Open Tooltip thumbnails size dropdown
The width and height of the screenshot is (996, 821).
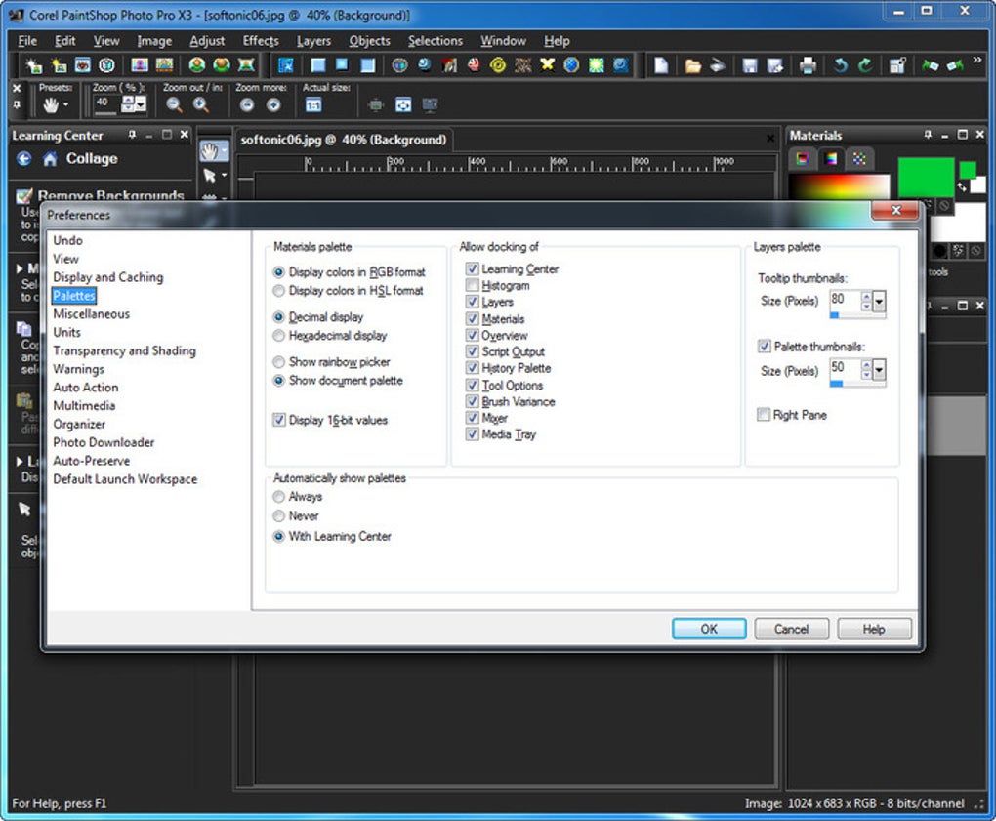pyautogui.click(x=879, y=302)
